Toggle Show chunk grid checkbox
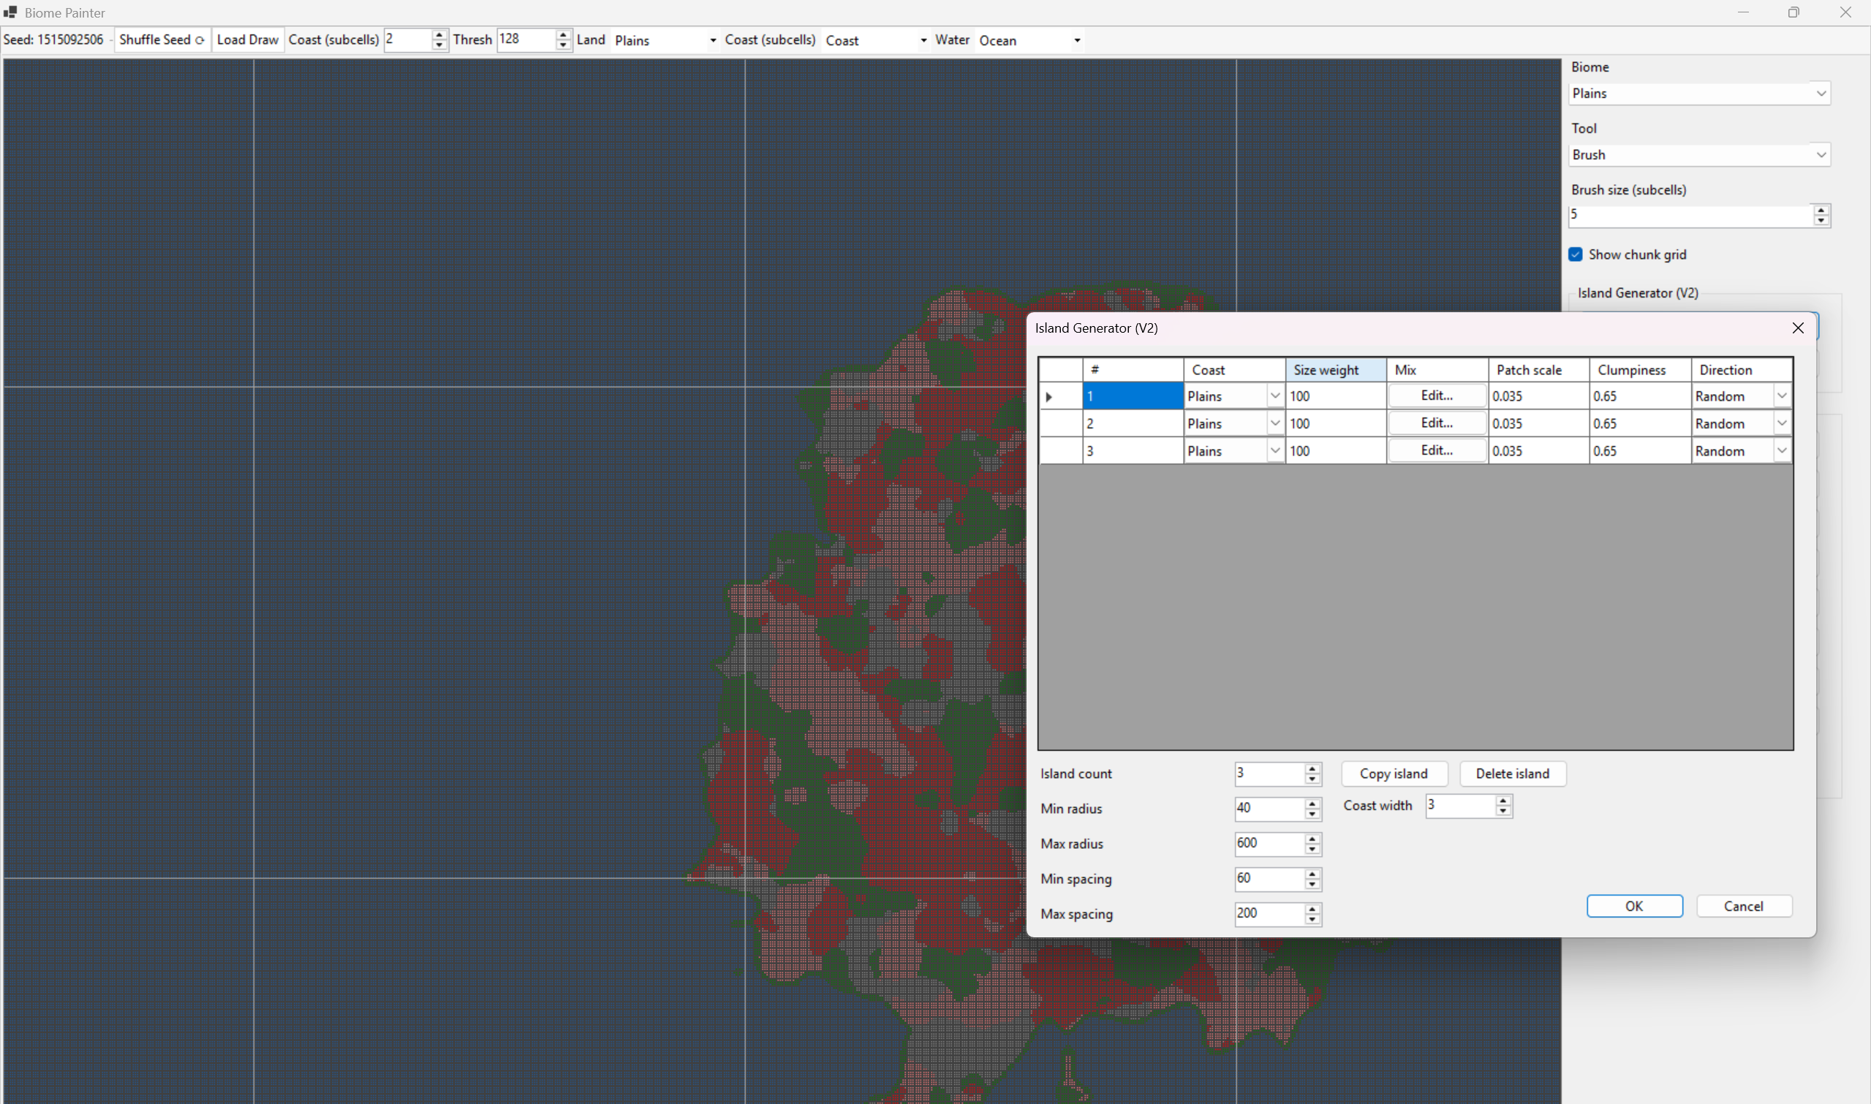 [1575, 254]
